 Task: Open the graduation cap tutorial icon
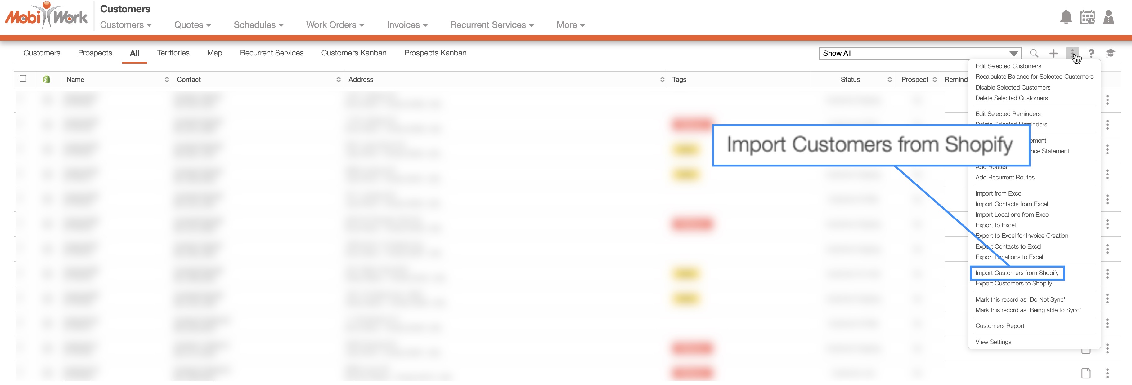[1110, 54]
